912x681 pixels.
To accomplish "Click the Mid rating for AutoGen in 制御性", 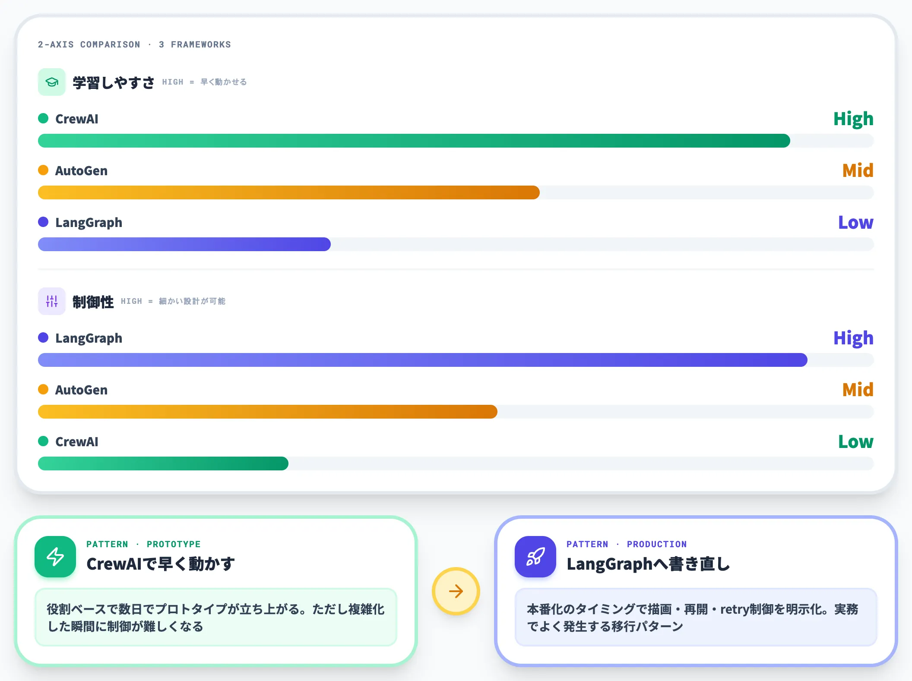I will (x=858, y=390).
